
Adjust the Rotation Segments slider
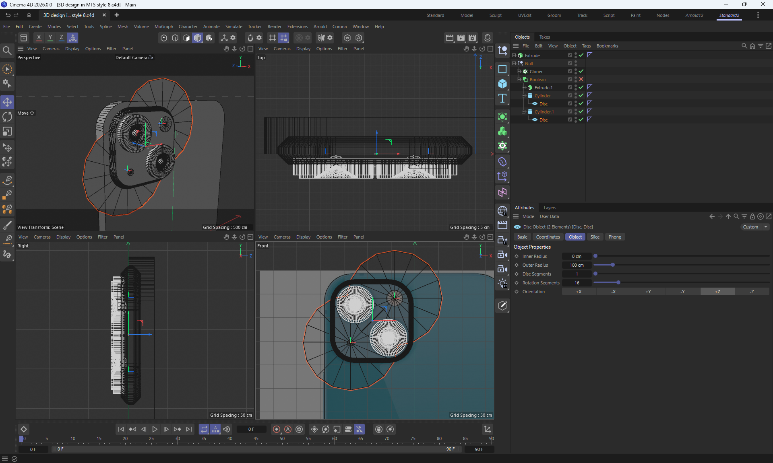pyautogui.click(x=618, y=283)
